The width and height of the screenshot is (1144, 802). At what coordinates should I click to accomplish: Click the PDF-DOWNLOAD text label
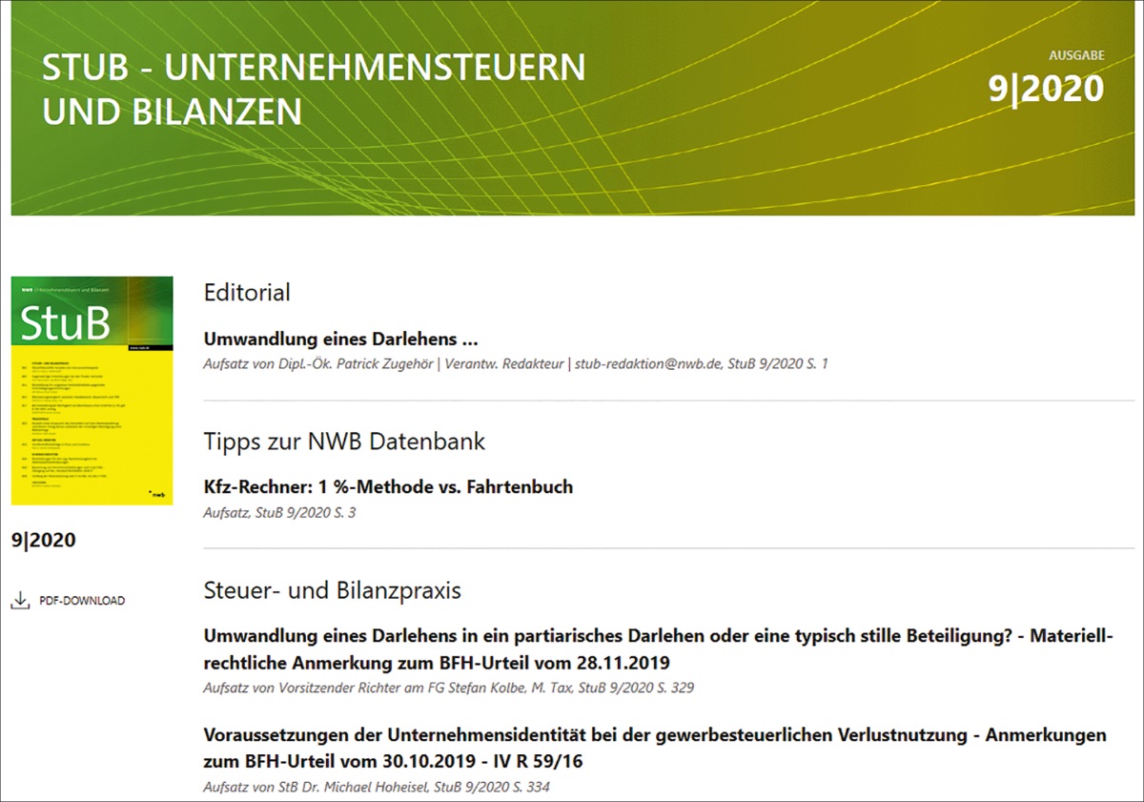point(82,601)
